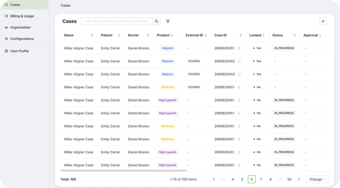Jump forward pages with right ellipsis

pos(280,179)
